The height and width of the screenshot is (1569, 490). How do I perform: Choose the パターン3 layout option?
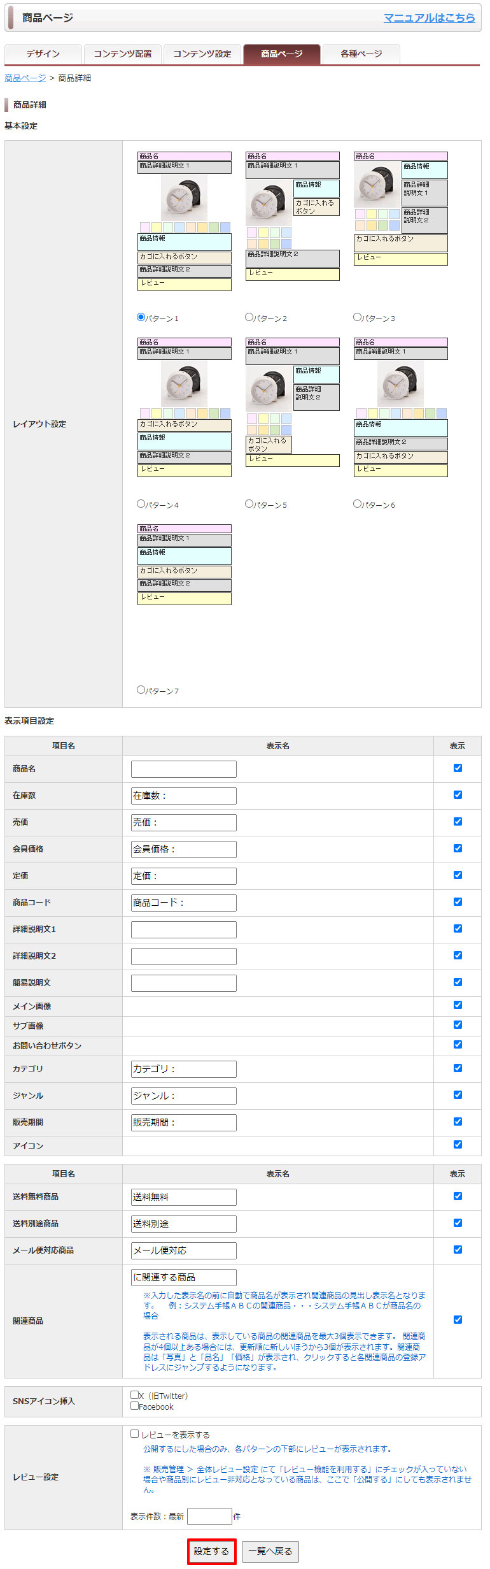358,317
